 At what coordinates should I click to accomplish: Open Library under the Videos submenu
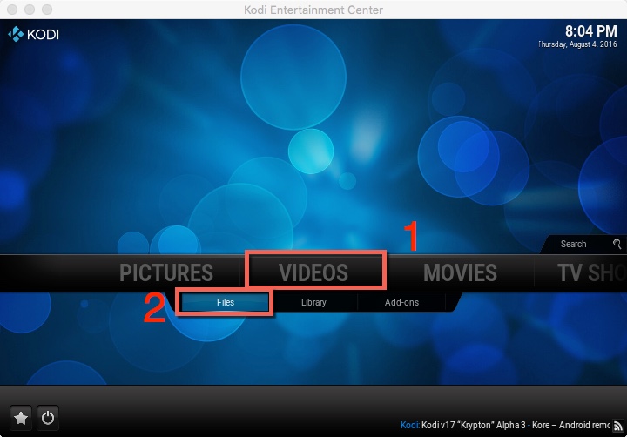(313, 302)
